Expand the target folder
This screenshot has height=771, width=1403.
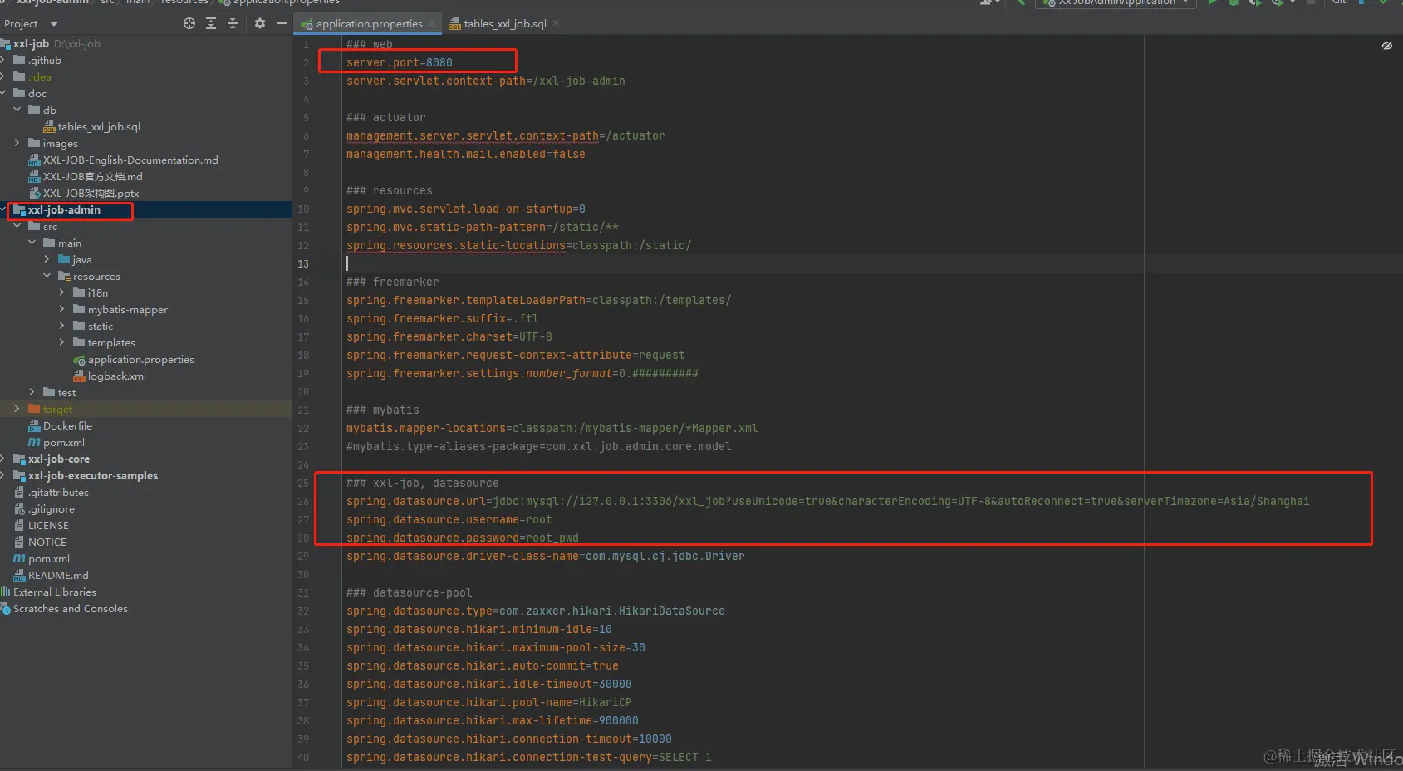point(17,409)
